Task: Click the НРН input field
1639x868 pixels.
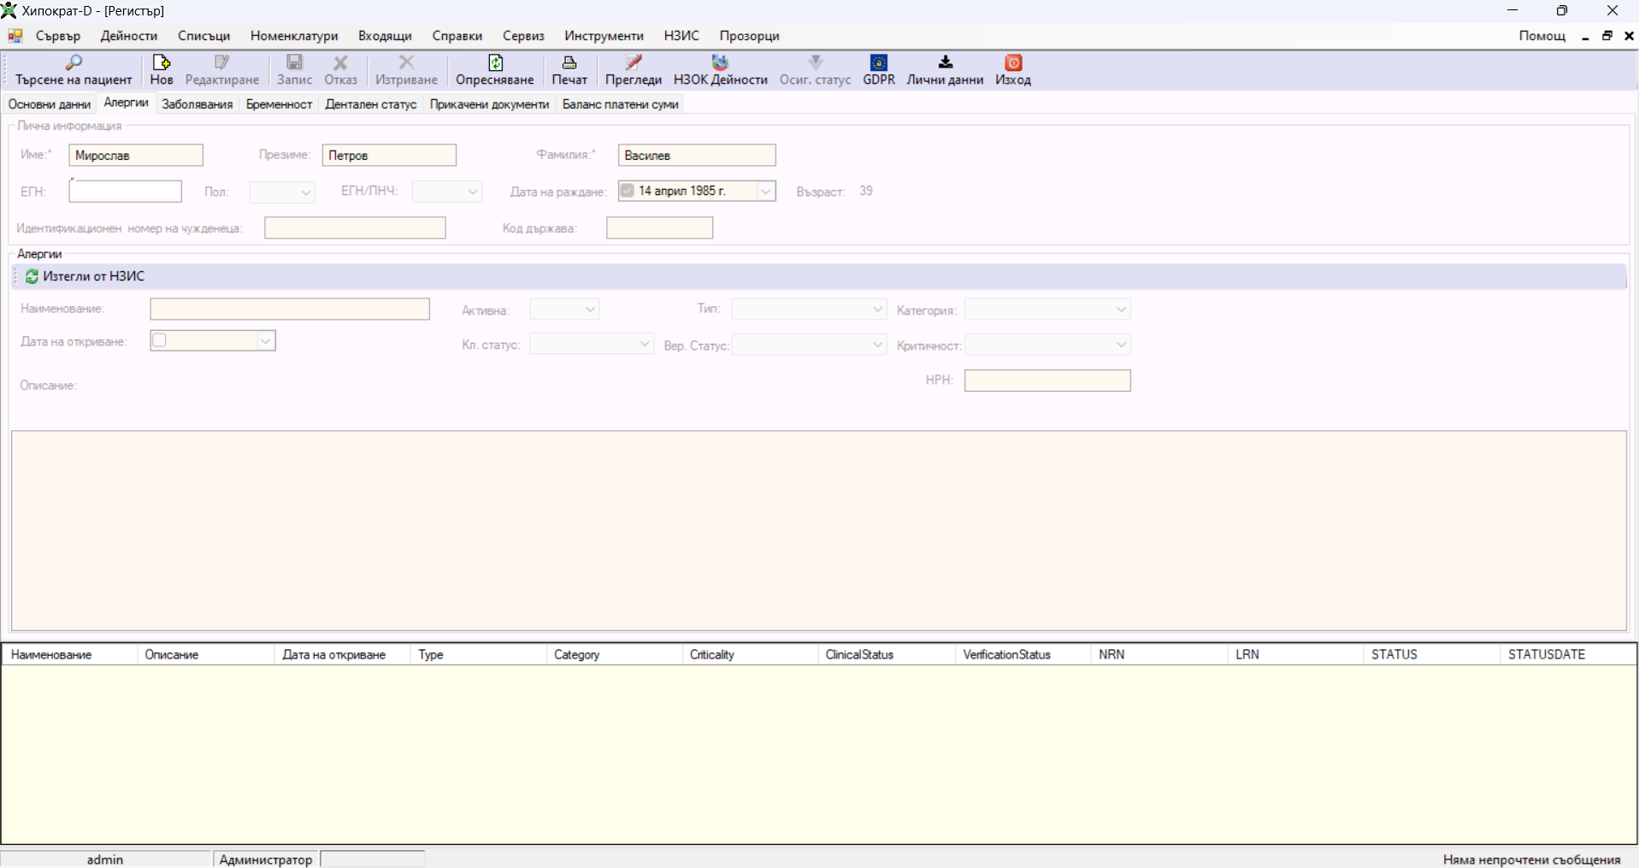Action: point(1047,381)
